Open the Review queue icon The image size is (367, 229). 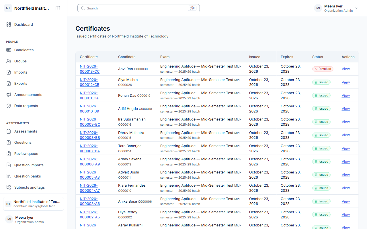[9, 154]
